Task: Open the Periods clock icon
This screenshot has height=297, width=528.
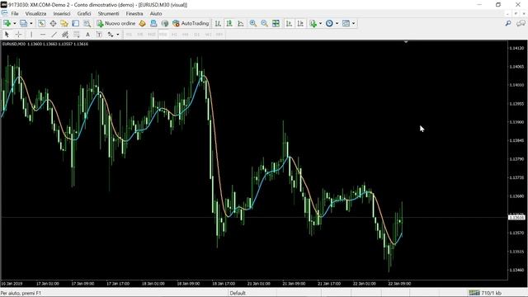Action: coord(329,23)
